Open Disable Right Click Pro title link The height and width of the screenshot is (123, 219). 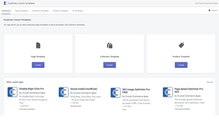(x=31, y=89)
